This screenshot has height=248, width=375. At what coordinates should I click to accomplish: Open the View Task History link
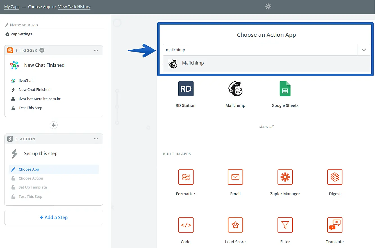(x=74, y=7)
